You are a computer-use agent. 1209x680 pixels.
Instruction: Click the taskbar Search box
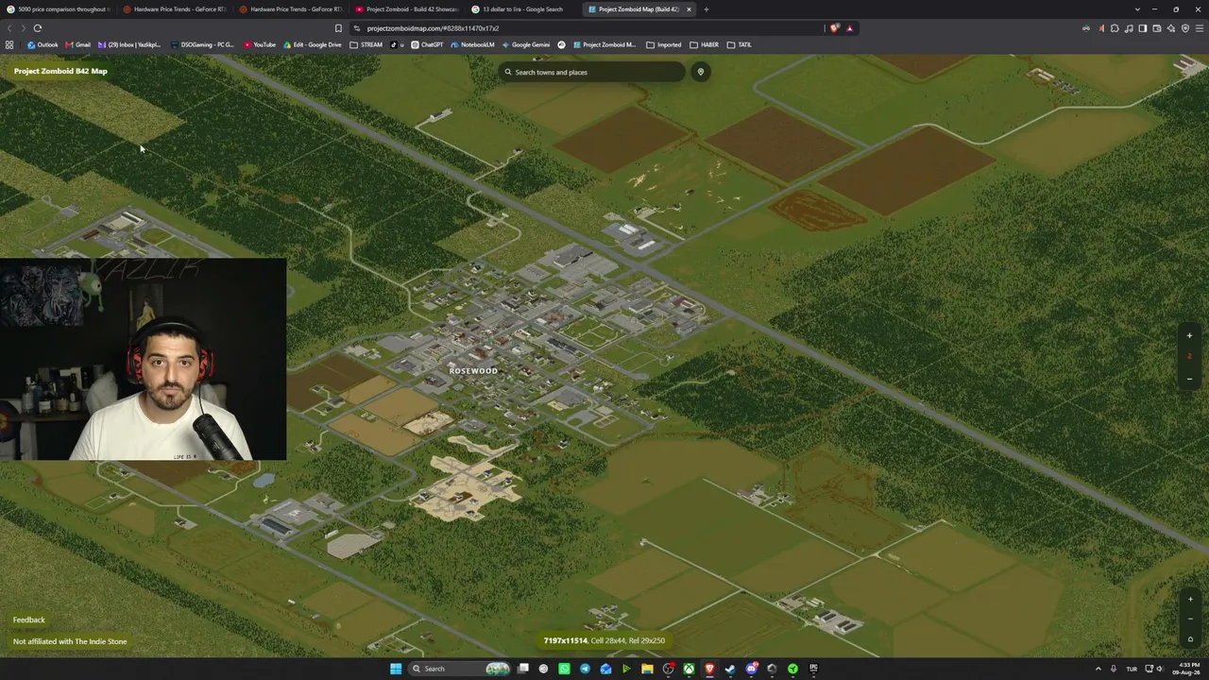[x=460, y=669]
